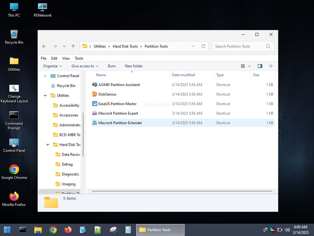The width and height of the screenshot is (314, 236).
Task: Open Chrome from the taskbar
Action: pos(53,230)
